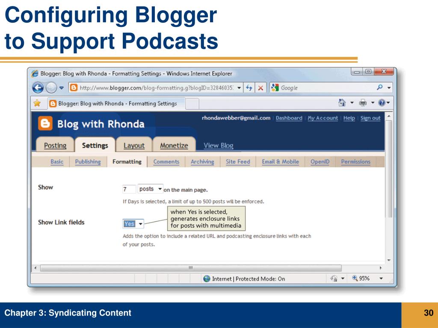Open the Show Link fields Yes dropdown

click(133, 224)
